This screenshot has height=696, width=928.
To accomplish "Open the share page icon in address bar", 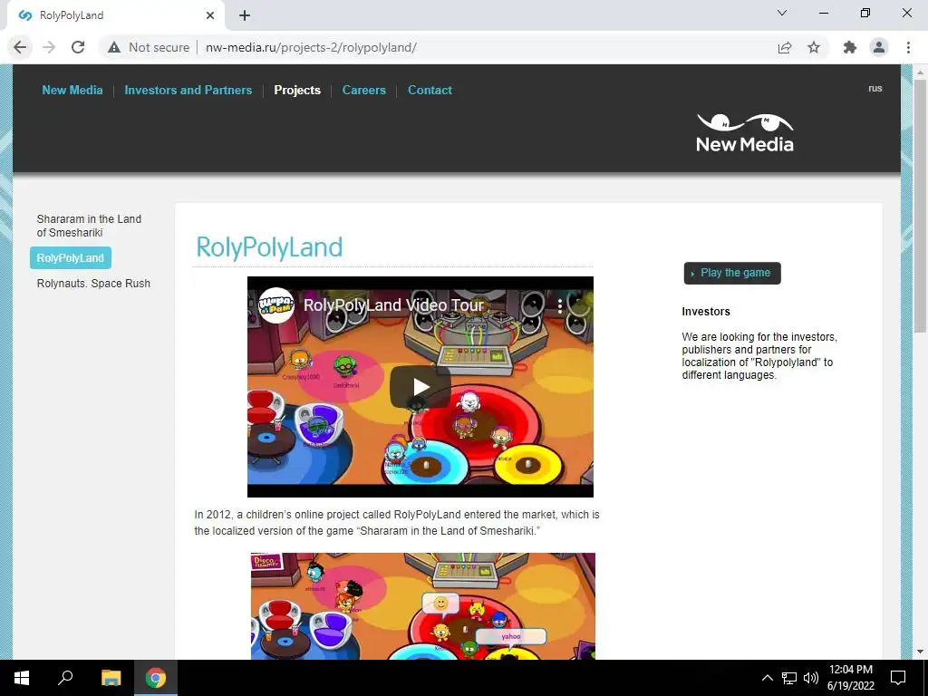I will click(785, 47).
